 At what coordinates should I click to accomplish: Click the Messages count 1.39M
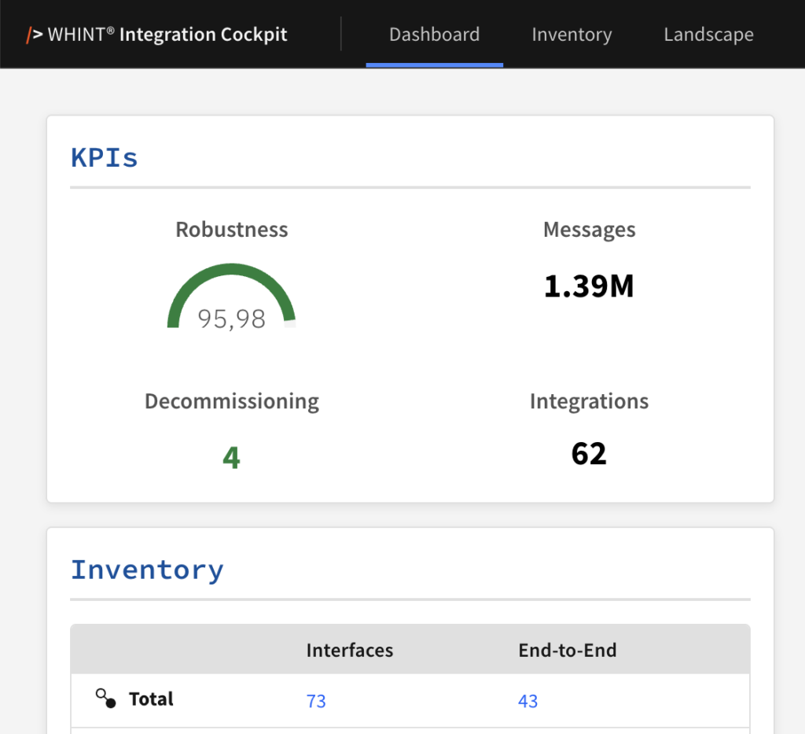589,286
